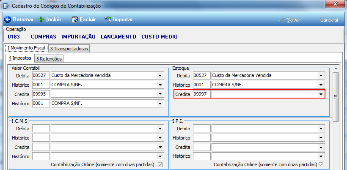The height and width of the screenshot is (170, 347).
Task: Open the Impostos sub-tab
Action: [x=20, y=58]
